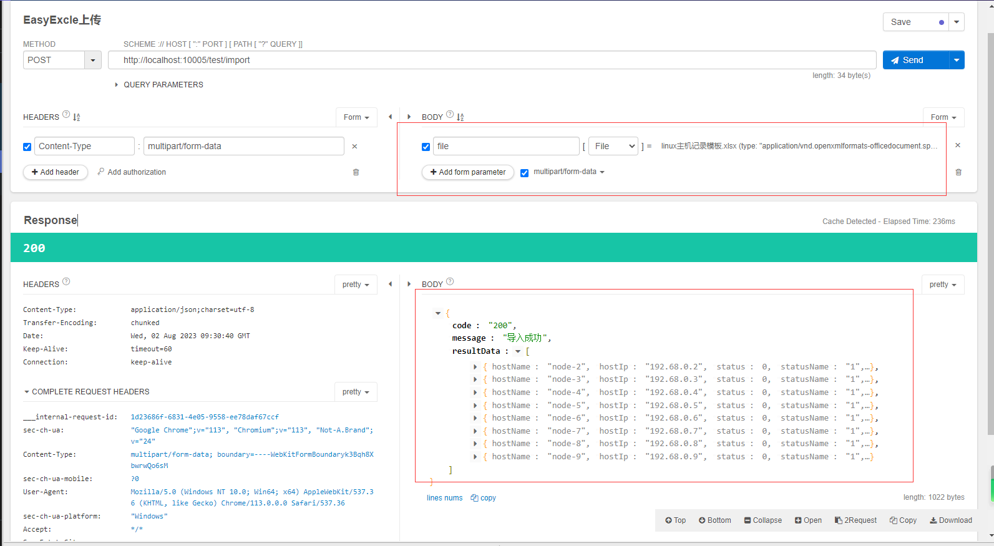Viewport: 994px width, 546px height.
Task: Delete body parameters trash icon
Action: 958,172
